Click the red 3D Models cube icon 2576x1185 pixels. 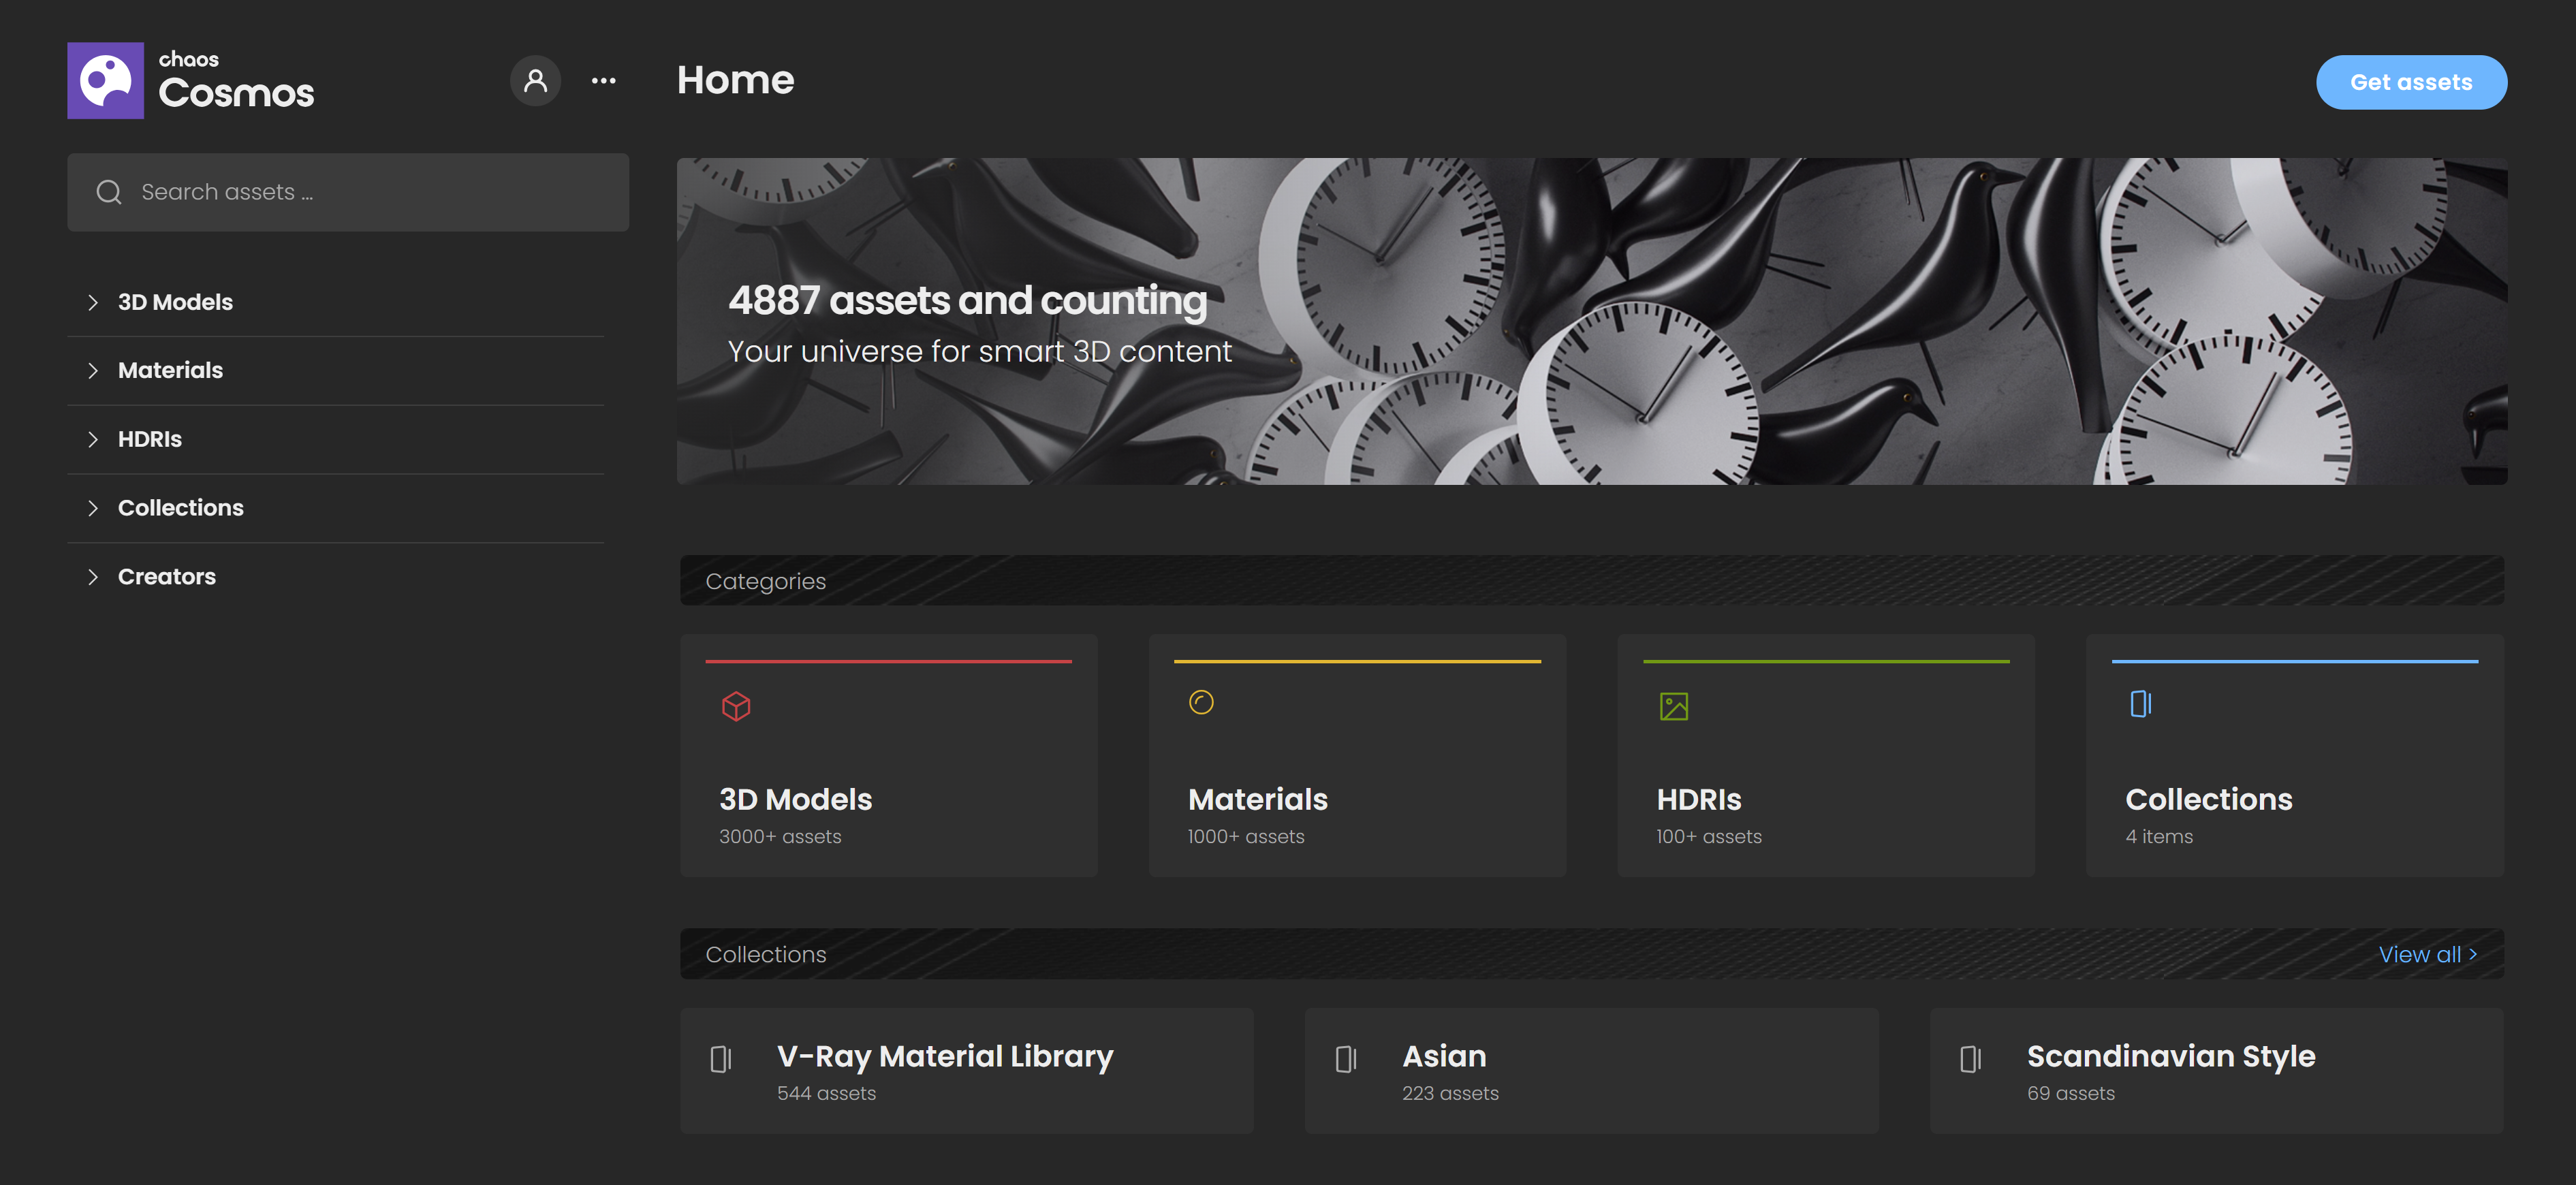736,707
